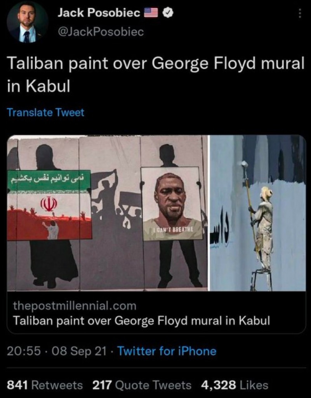Open the Jack Posobiec display name
Screen dimensions: 311x398
(99, 12)
